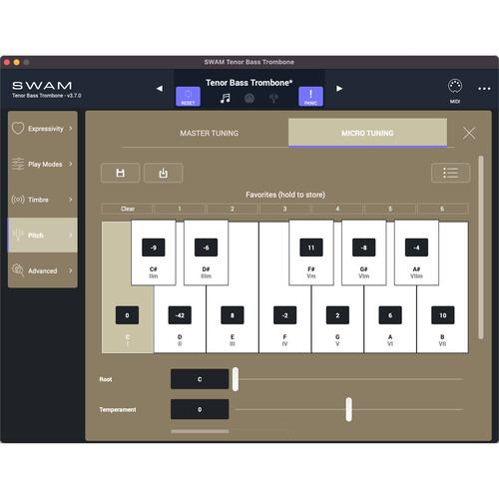The height and width of the screenshot is (499, 499).
Task: Click the RESET button icon
Action: 188,96
